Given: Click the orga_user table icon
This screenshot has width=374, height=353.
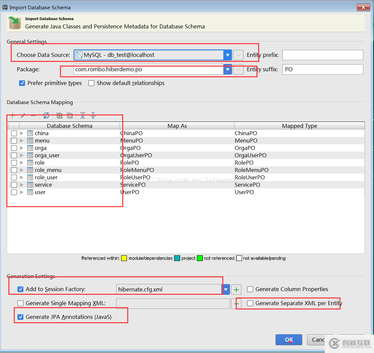Looking at the screenshot, I should pos(30,155).
